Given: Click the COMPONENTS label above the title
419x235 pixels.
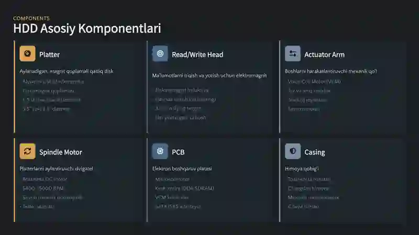Looking at the screenshot, I should [31, 18].
